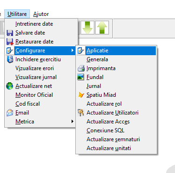Click the restore disk icon beside Restaurare date
The width and height of the screenshot is (175, 173).
[x=10, y=42]
